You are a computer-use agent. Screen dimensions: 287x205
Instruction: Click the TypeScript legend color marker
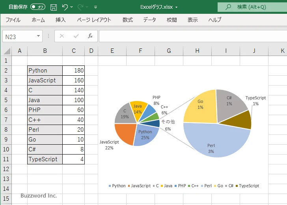click(237, 186)
